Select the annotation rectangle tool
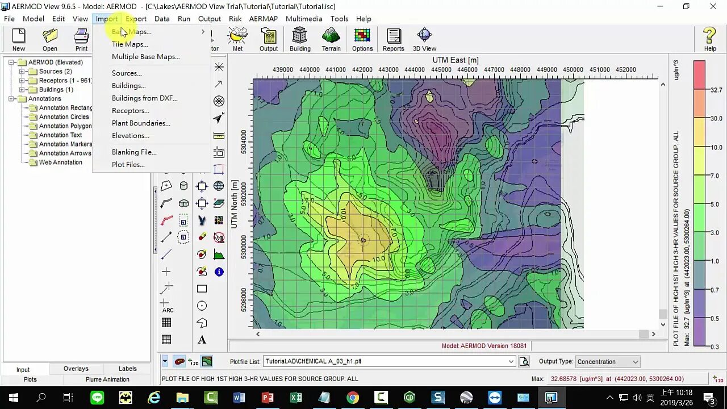This screenshot has height=409, width=727. click(202, 289)
